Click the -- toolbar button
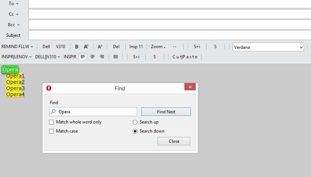311x177 pixels. 175,47
